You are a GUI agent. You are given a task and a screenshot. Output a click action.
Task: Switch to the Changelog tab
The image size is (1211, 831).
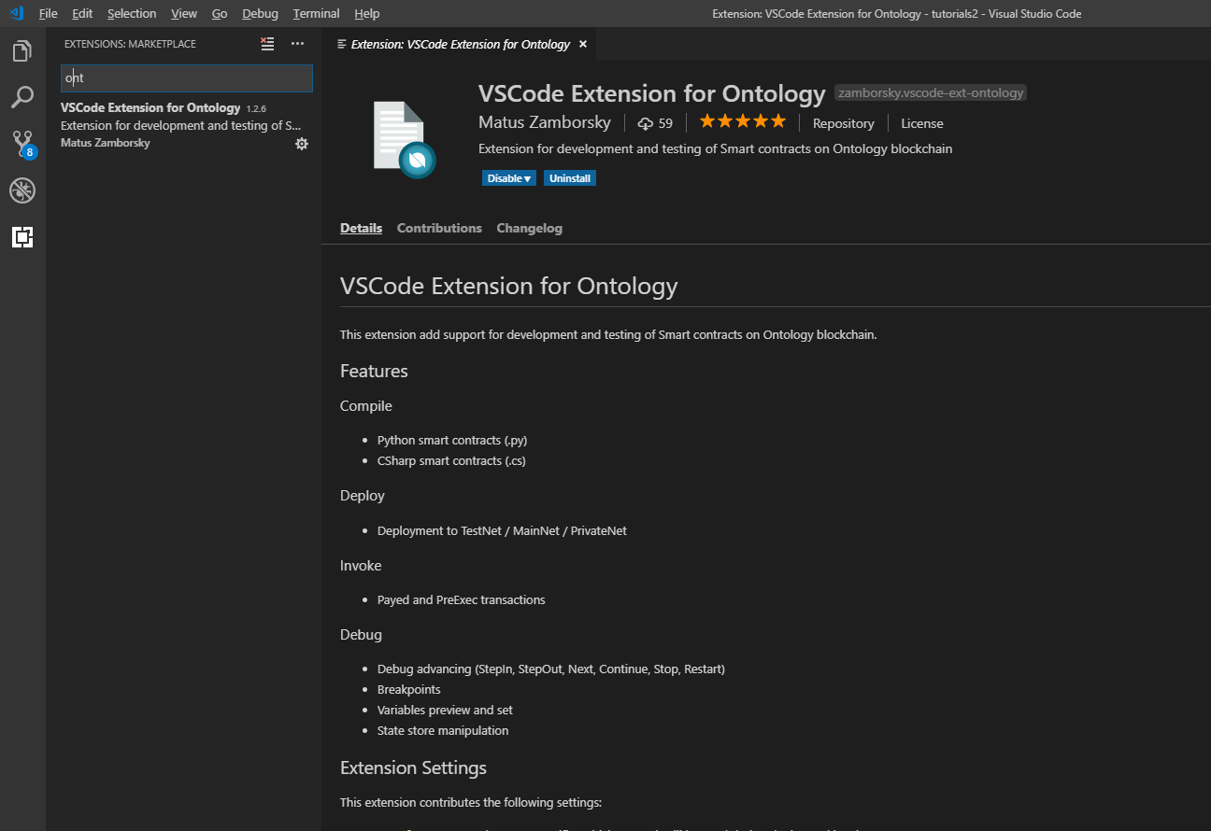(529, 228)
